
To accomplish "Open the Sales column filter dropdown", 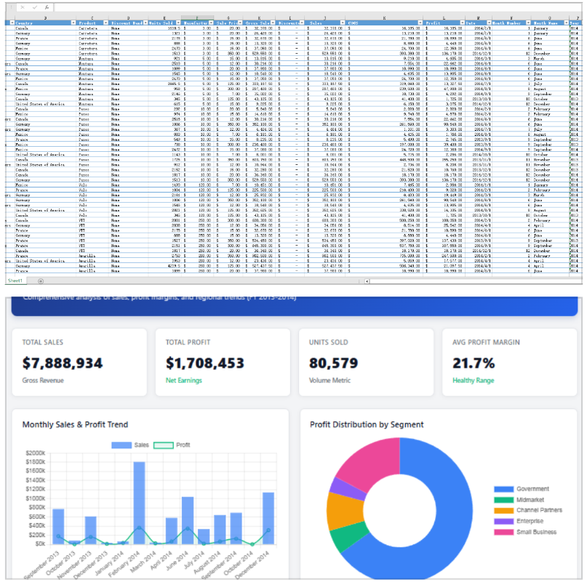I will point(342,23).
